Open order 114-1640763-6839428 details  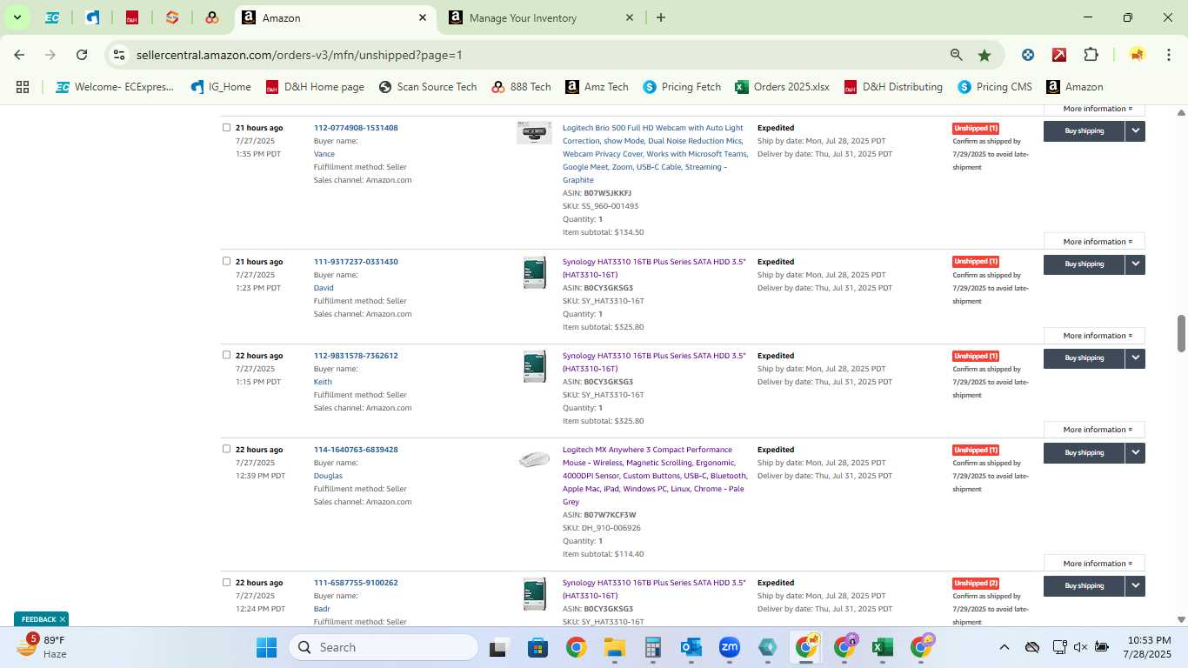pyautogui.click(x=356, y=450)
